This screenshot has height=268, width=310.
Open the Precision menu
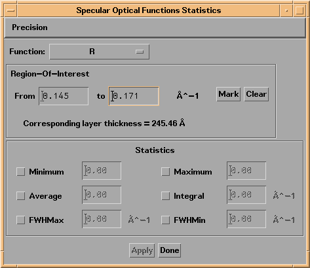coord(29,27)
